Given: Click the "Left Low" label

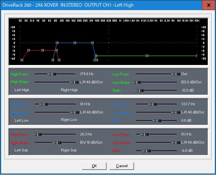Looking at the screenshot, I should point(22,120).
